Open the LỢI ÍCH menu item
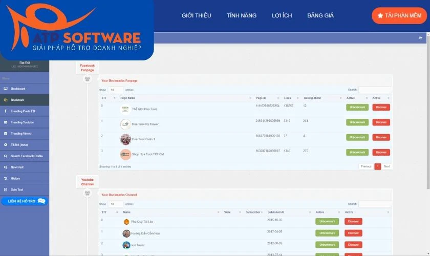The width and height of the screenshot is (430, 256). pyautogui.click(x=282, y=15)
